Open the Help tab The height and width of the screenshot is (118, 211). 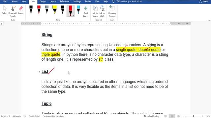click(x=105, y=2)
